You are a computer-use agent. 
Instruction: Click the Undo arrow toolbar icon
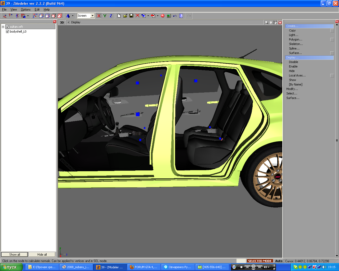click(x=175, y=16)
